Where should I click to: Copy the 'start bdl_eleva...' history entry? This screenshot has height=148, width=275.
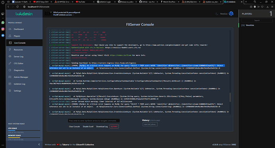pyautogui.click(x=150, y=124)
